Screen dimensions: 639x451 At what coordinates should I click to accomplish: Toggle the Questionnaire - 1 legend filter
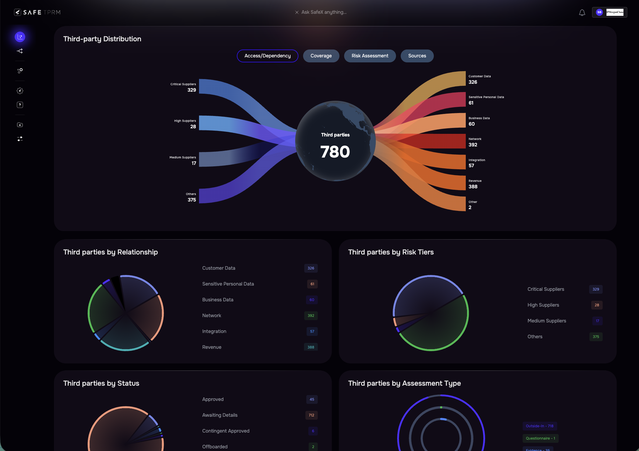coord(541,438)
